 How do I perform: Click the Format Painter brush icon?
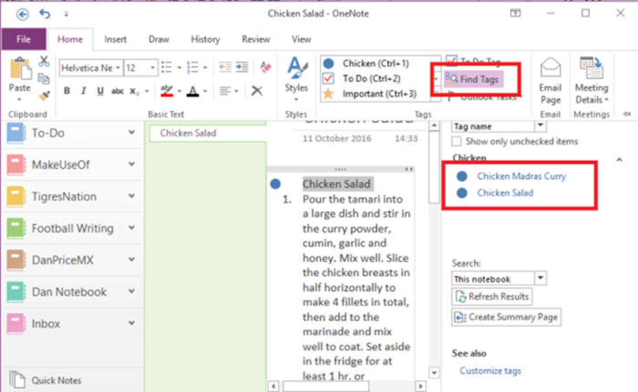[x=44, y=96]
